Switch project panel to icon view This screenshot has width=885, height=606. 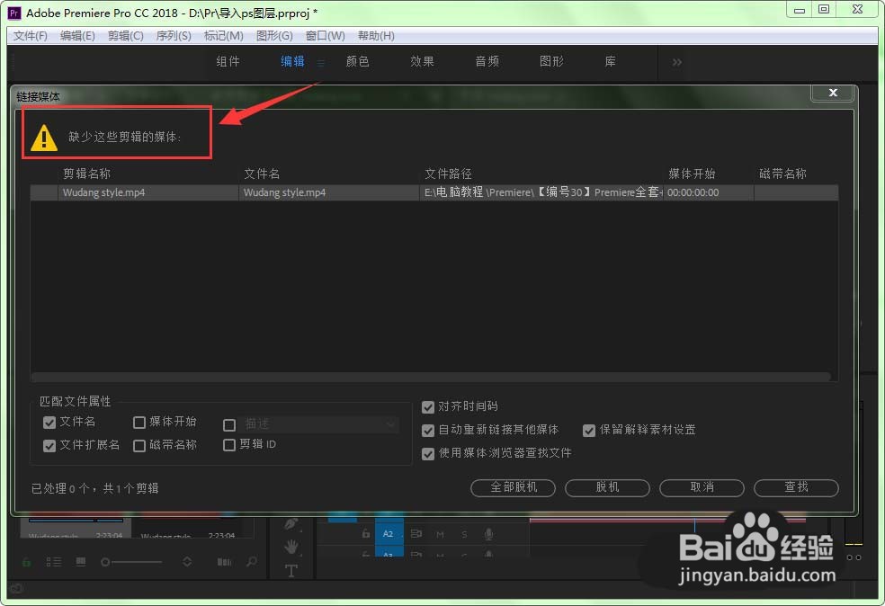click(81, 562)
